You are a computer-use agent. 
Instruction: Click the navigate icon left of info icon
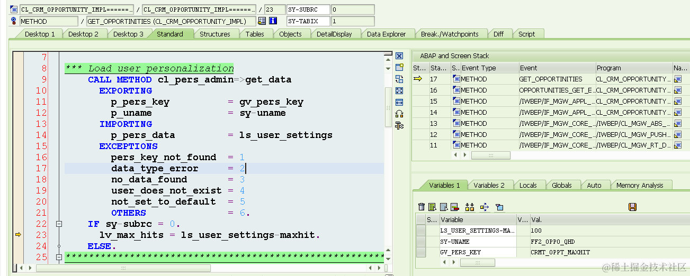[262, 21]
